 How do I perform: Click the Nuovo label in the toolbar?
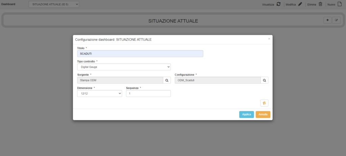(x=331, y=4)
